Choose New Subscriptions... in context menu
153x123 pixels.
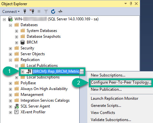tap(108, 75)
